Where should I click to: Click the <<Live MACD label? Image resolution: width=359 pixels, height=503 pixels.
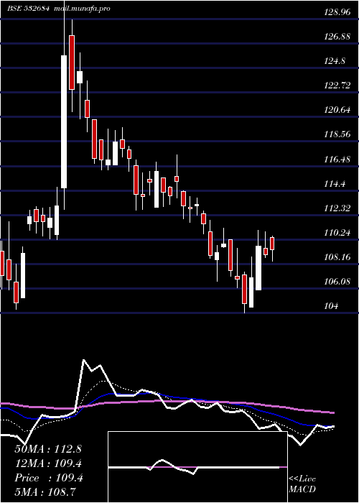point(302,484)
